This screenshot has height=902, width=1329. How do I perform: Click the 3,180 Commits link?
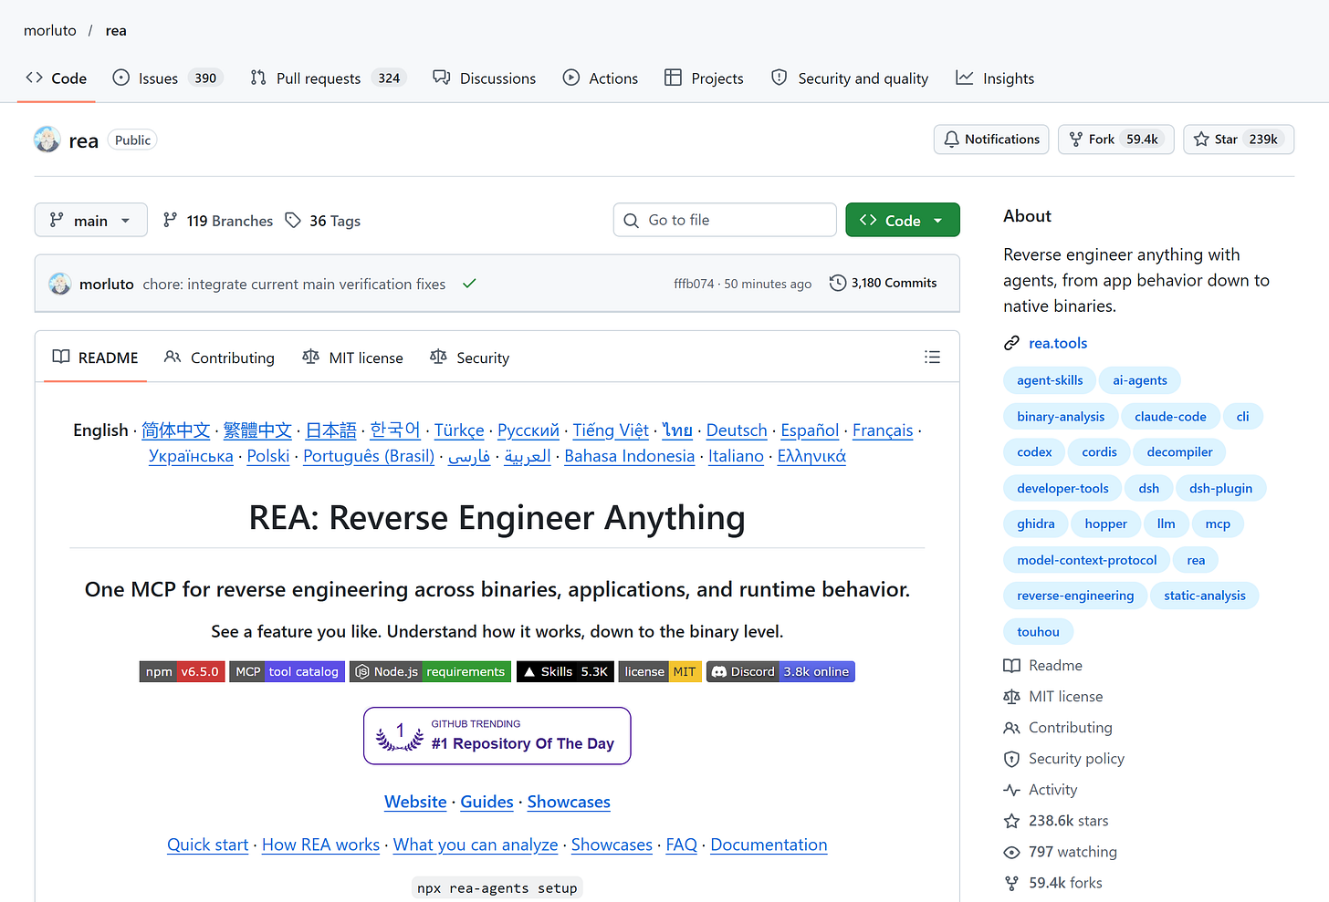884,283
